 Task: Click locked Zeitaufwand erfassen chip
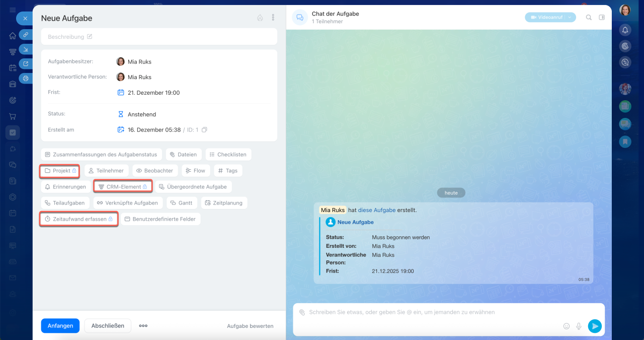(x=79, y=219)
